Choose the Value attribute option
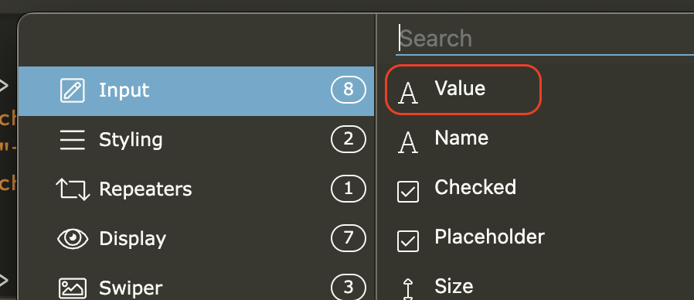Viewport: 694px width, 300px height. coord(463,90)
